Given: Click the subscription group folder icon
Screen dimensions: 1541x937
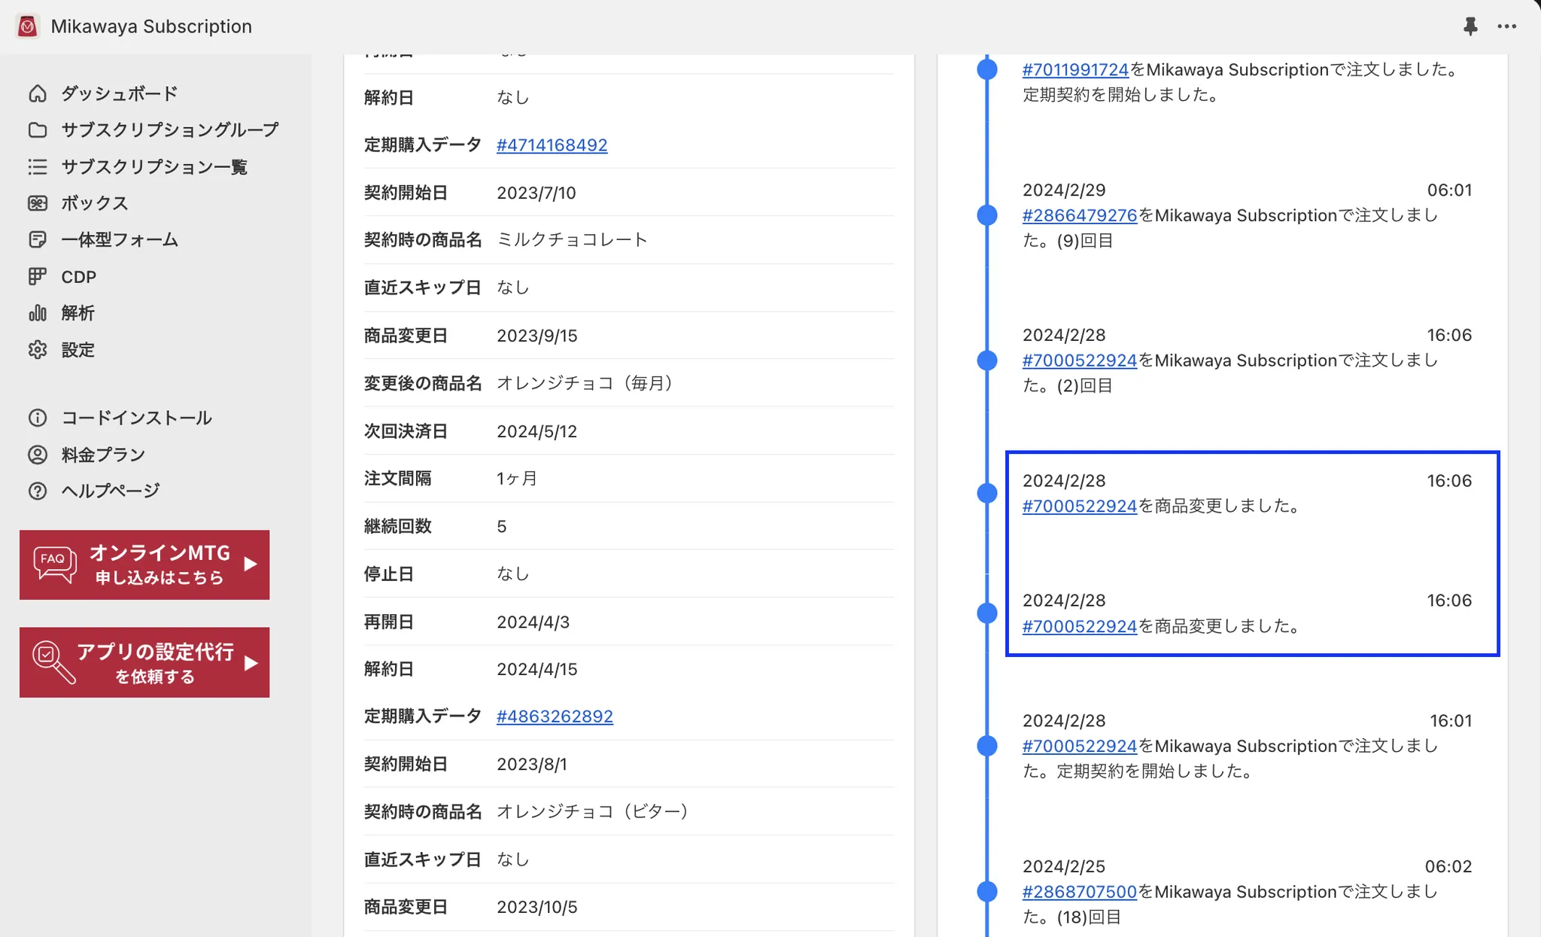Looking at the screenshot, I should [38, 130].
